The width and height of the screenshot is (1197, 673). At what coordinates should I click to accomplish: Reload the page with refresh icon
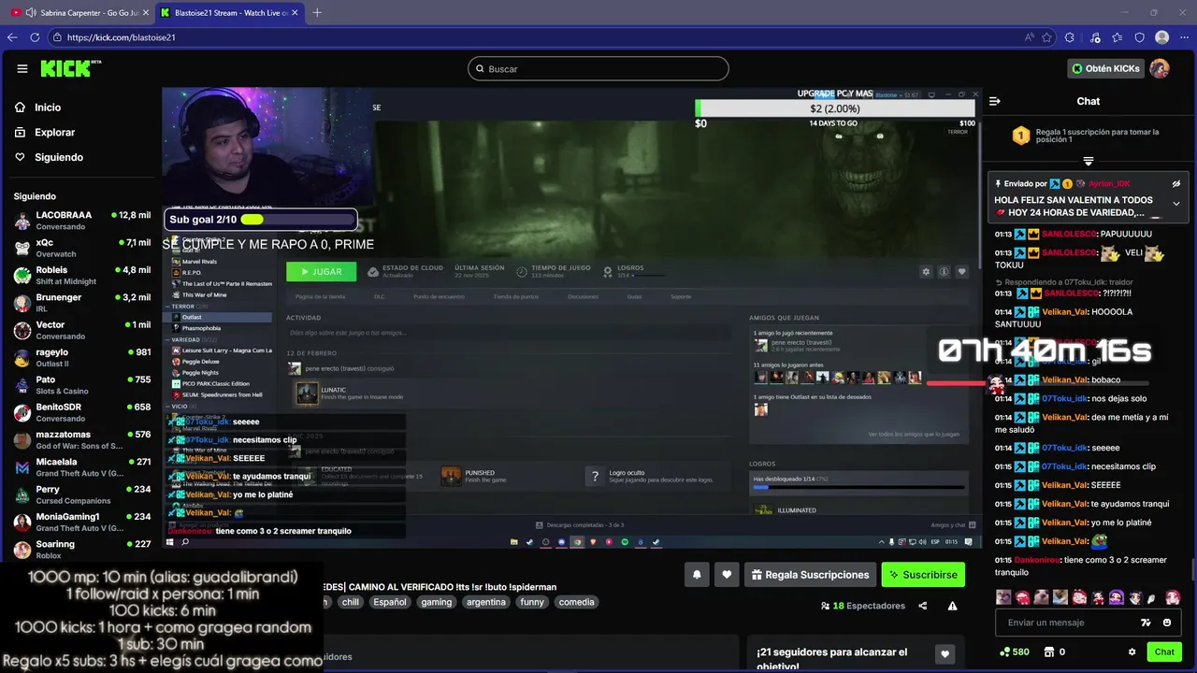coord(36,37)
